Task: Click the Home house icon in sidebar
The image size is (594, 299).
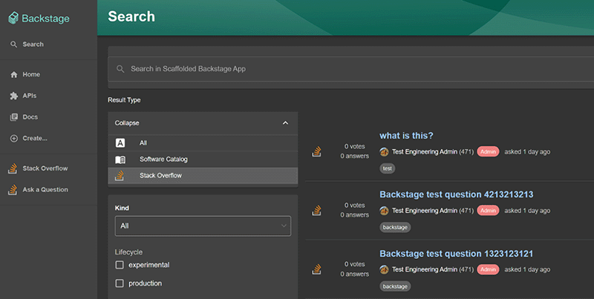Action: (13, 75)
